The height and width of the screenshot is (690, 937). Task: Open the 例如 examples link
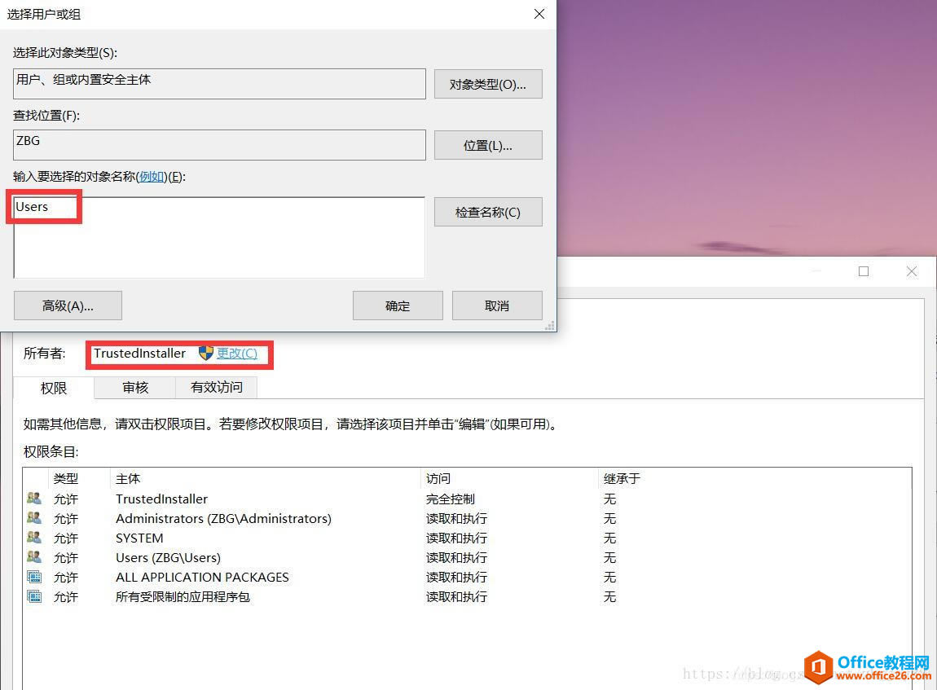pyautogui.click(x=152, y=177)
